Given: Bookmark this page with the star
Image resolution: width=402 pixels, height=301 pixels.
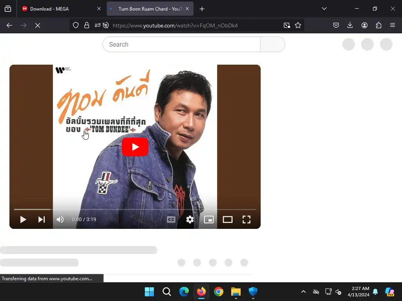Looking at the screenshot, I should pos(298,25).
